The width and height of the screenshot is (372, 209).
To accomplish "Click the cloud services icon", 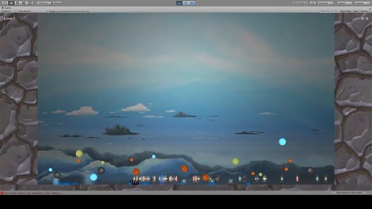I will point(313,3).
